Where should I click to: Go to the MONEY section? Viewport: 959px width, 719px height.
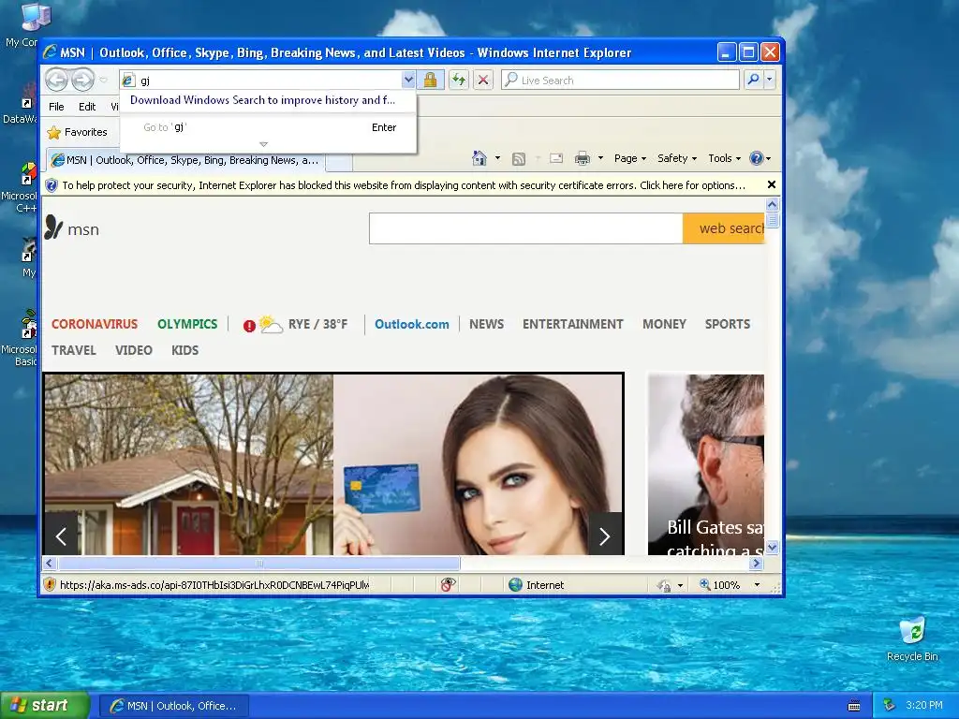tap(664, 324)
